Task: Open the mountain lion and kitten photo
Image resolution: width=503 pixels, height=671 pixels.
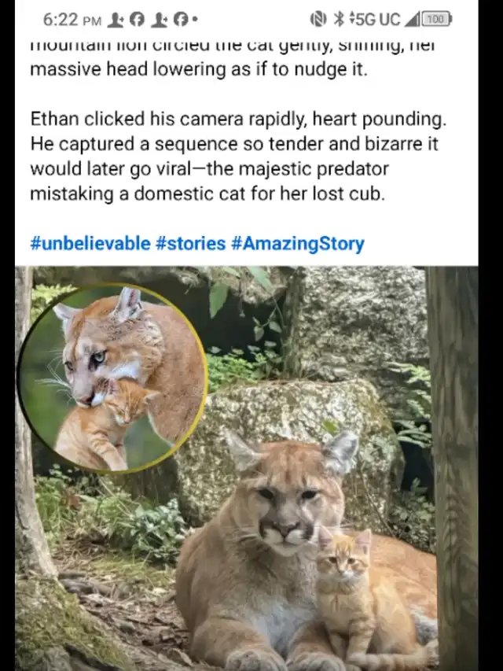Action: coord(246,468)
